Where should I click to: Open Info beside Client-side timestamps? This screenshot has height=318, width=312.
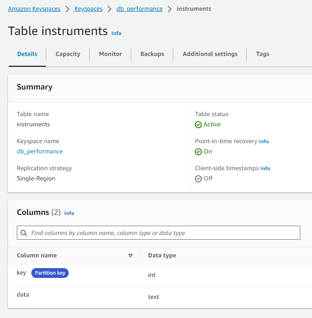pyautogui.click(x=265, y=168)
